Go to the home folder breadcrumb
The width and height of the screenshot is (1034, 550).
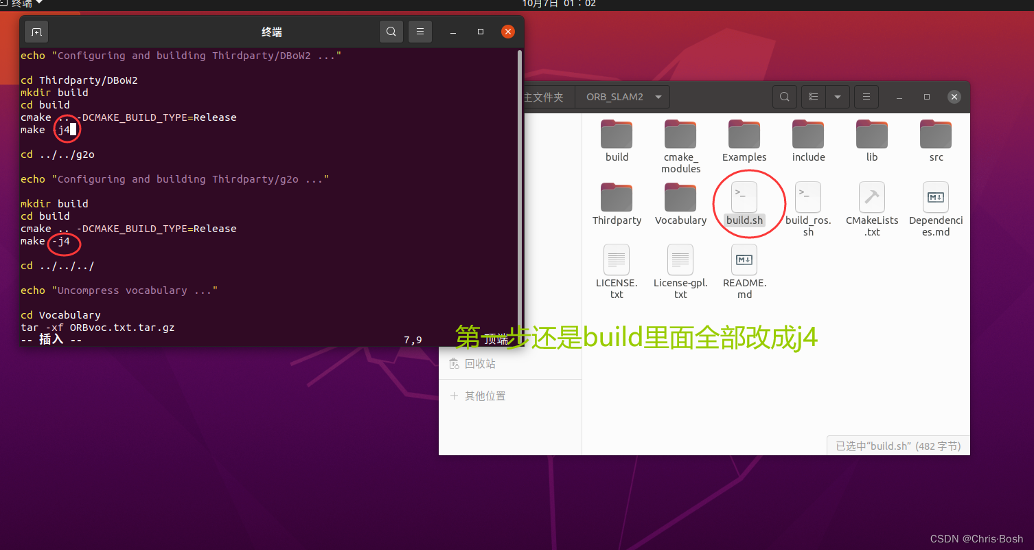pos(544,97)
